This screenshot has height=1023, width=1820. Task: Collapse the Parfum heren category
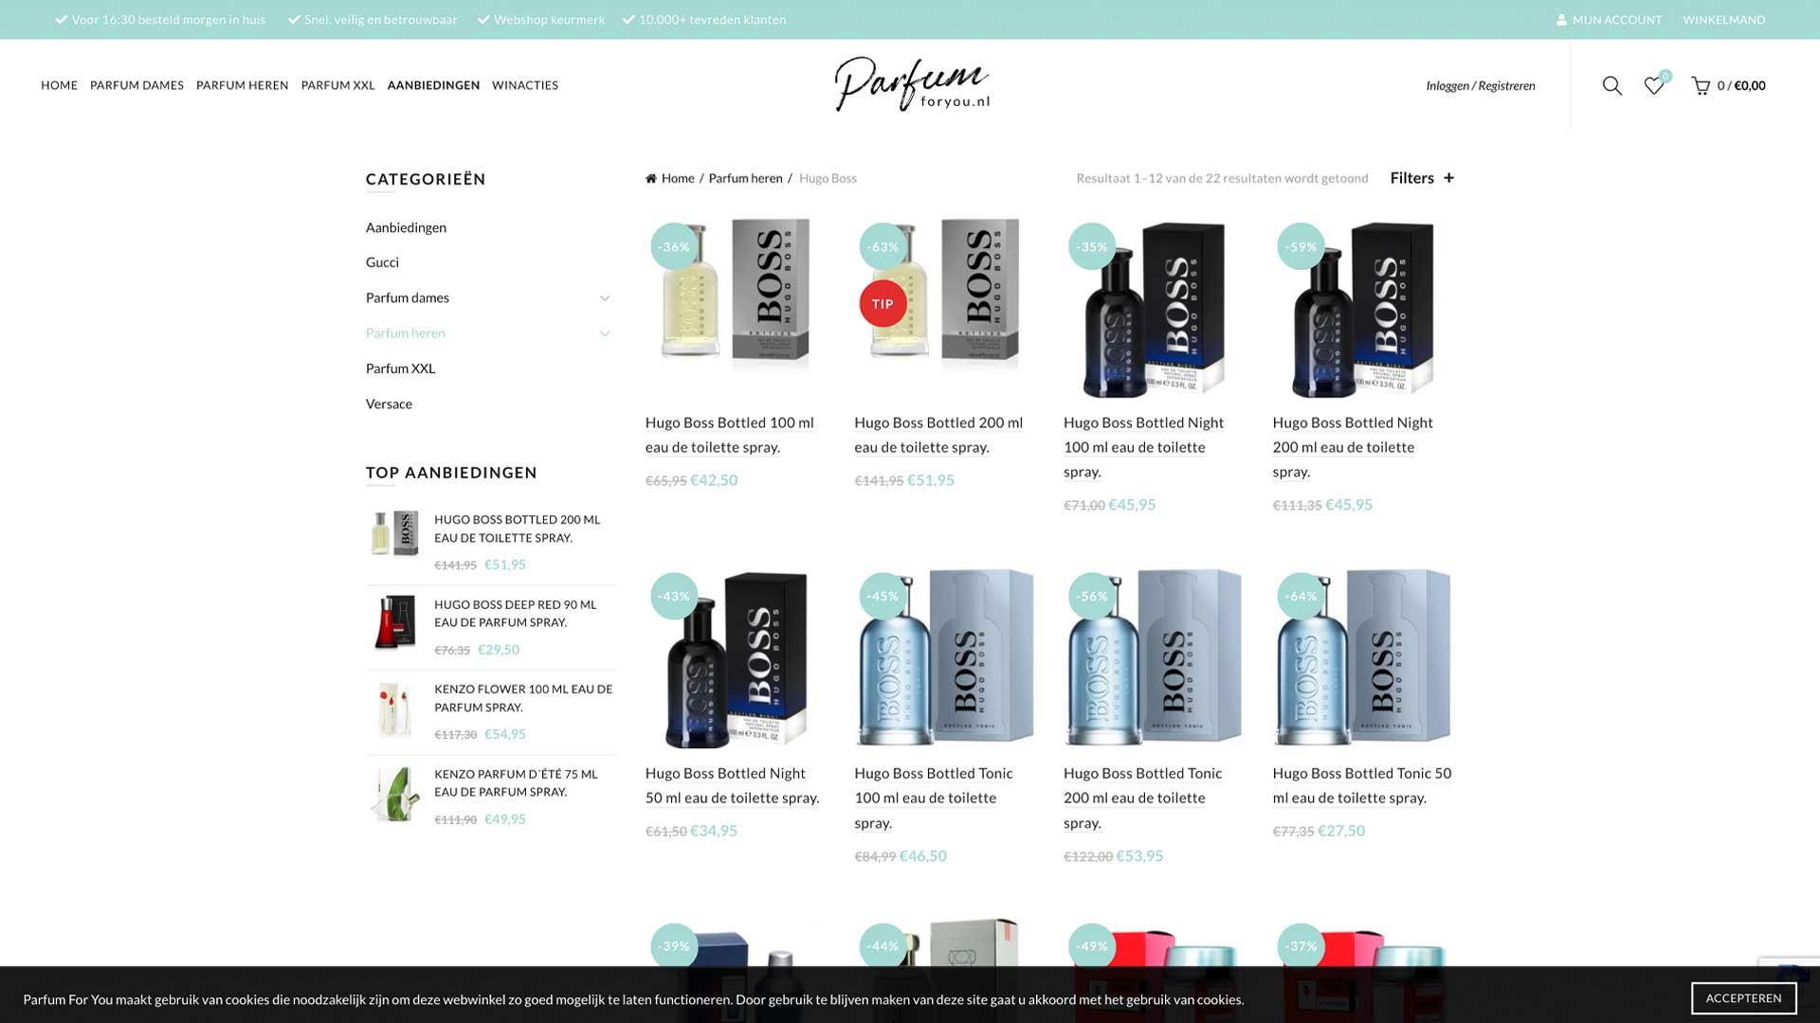click(605, 333)
